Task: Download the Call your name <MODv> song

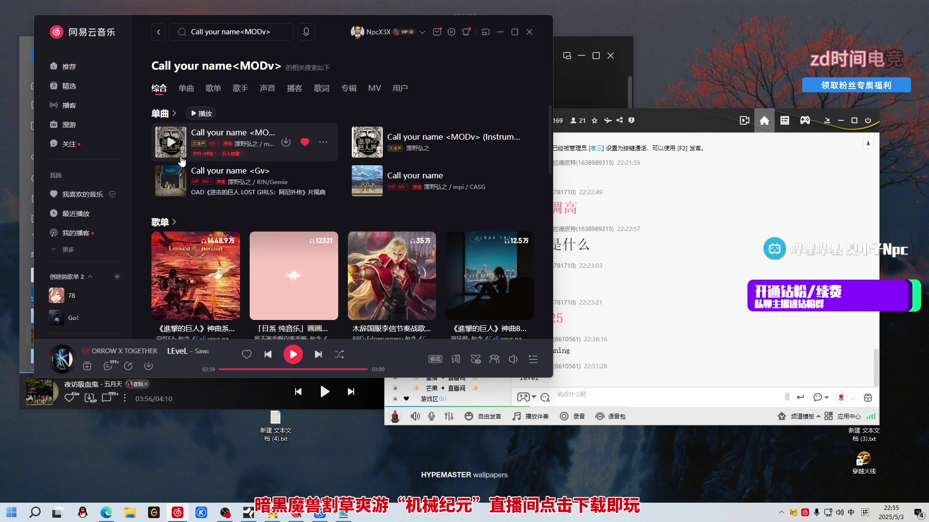Action: (286, 142)
